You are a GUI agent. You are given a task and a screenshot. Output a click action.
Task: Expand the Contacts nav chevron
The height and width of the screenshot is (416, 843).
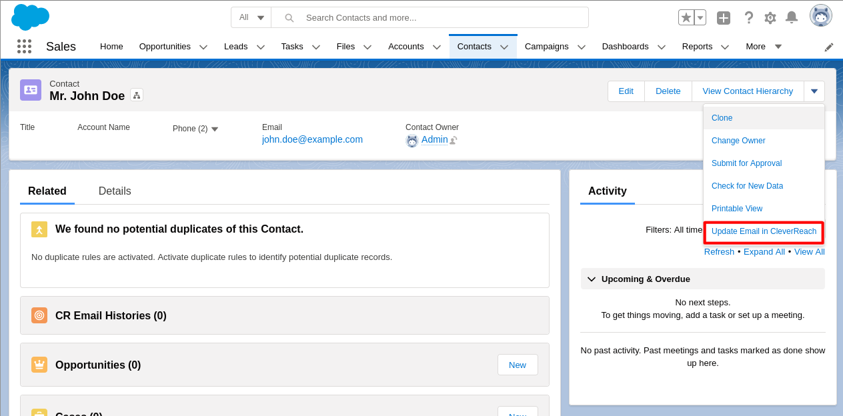tap(504, 47)
